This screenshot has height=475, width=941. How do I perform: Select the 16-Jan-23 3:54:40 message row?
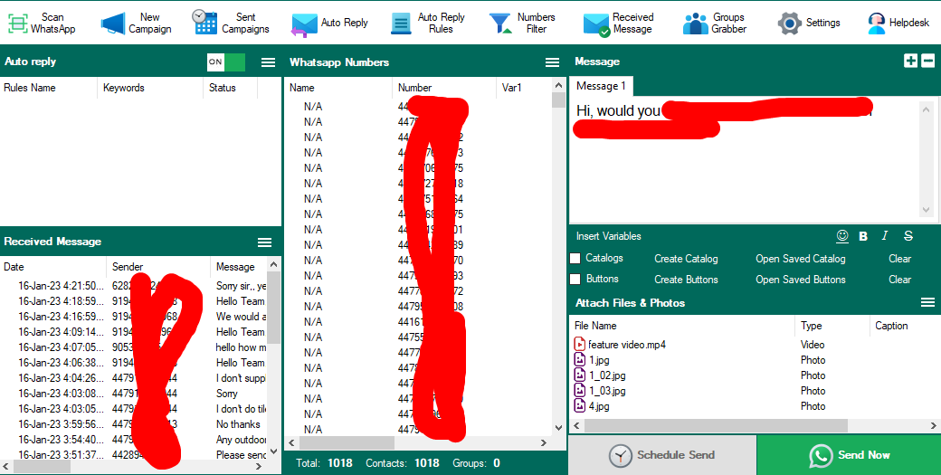point(134,440)
